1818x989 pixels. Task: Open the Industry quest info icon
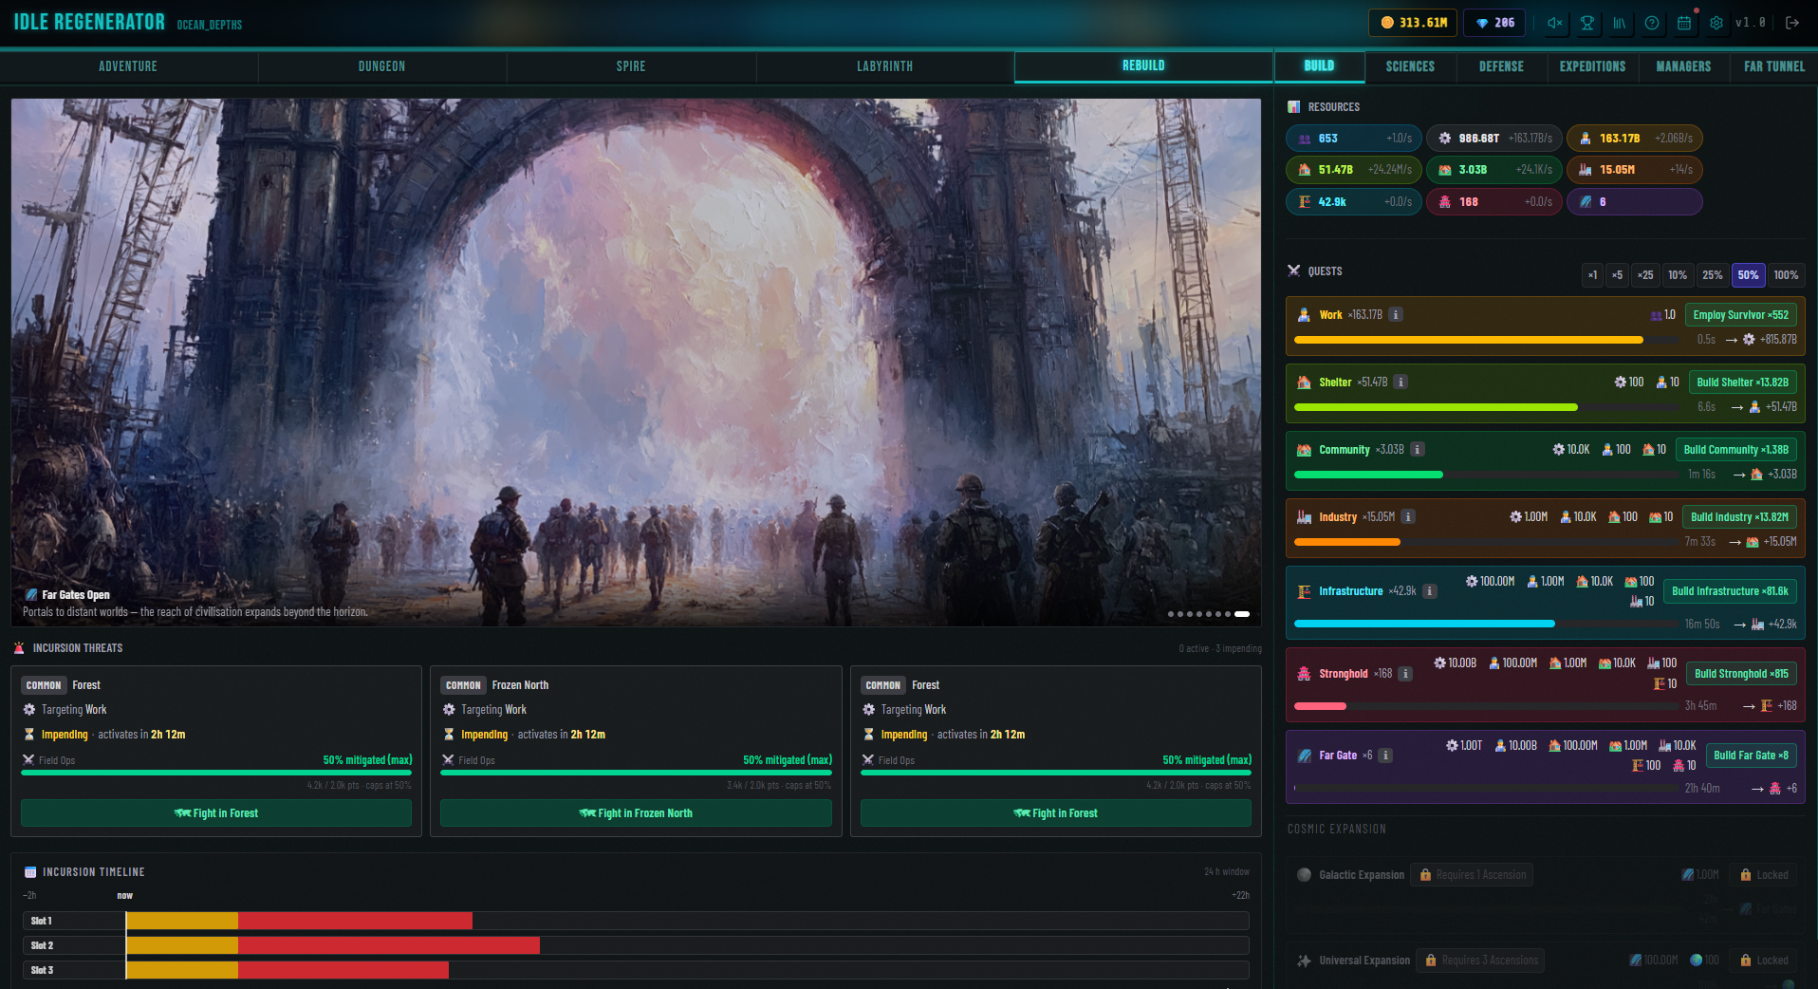coord(1408,517)
